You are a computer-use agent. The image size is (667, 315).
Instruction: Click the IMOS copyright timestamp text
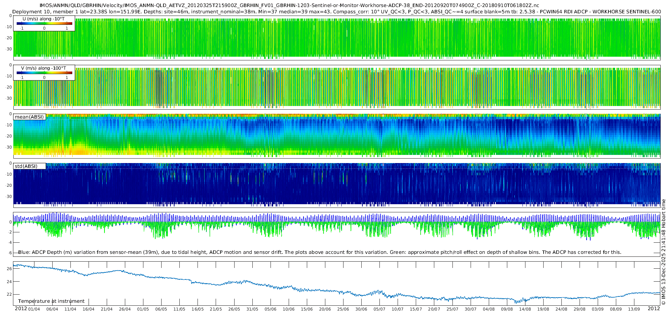(x=663, y=252)
